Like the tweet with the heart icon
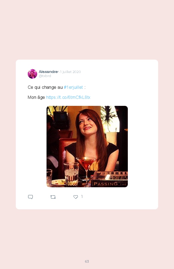174x269 pixels. [x=76, y=197]
